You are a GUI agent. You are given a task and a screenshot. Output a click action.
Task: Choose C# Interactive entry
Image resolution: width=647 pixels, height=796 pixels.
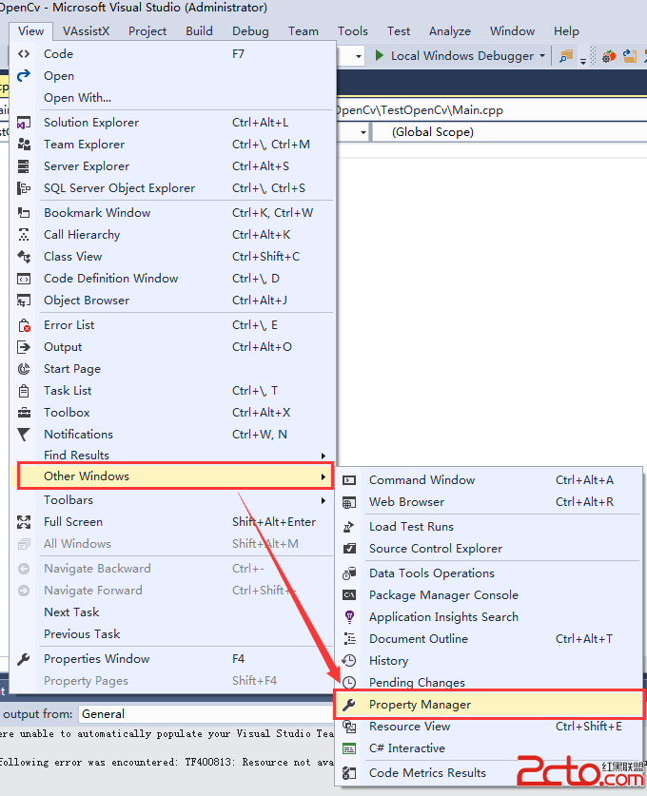point(490,748)
